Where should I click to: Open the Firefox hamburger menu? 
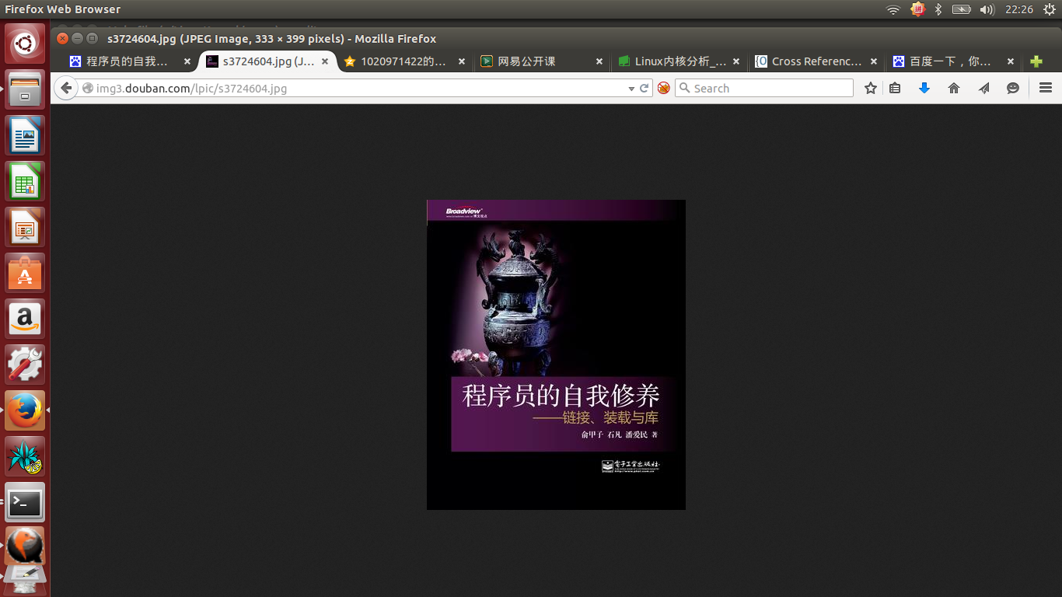click(x=1046, y=89)
